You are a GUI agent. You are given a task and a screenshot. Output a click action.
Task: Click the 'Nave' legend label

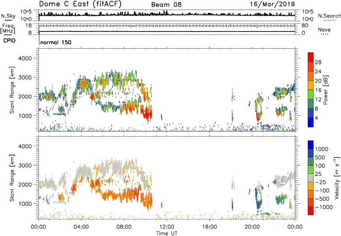coord(324,29)
